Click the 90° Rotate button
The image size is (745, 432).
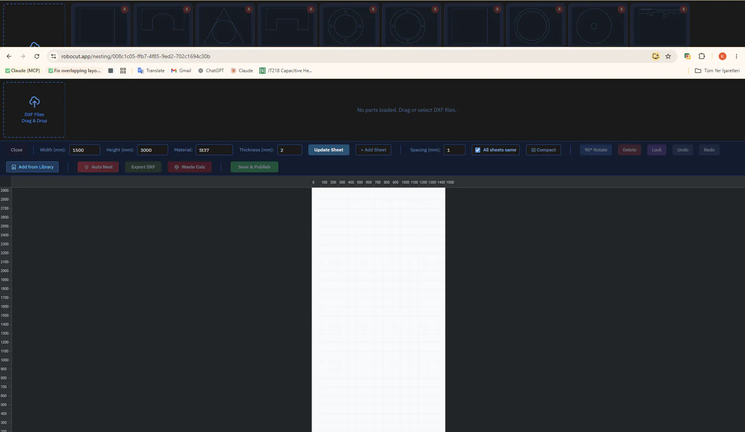(x=596, y=150)
